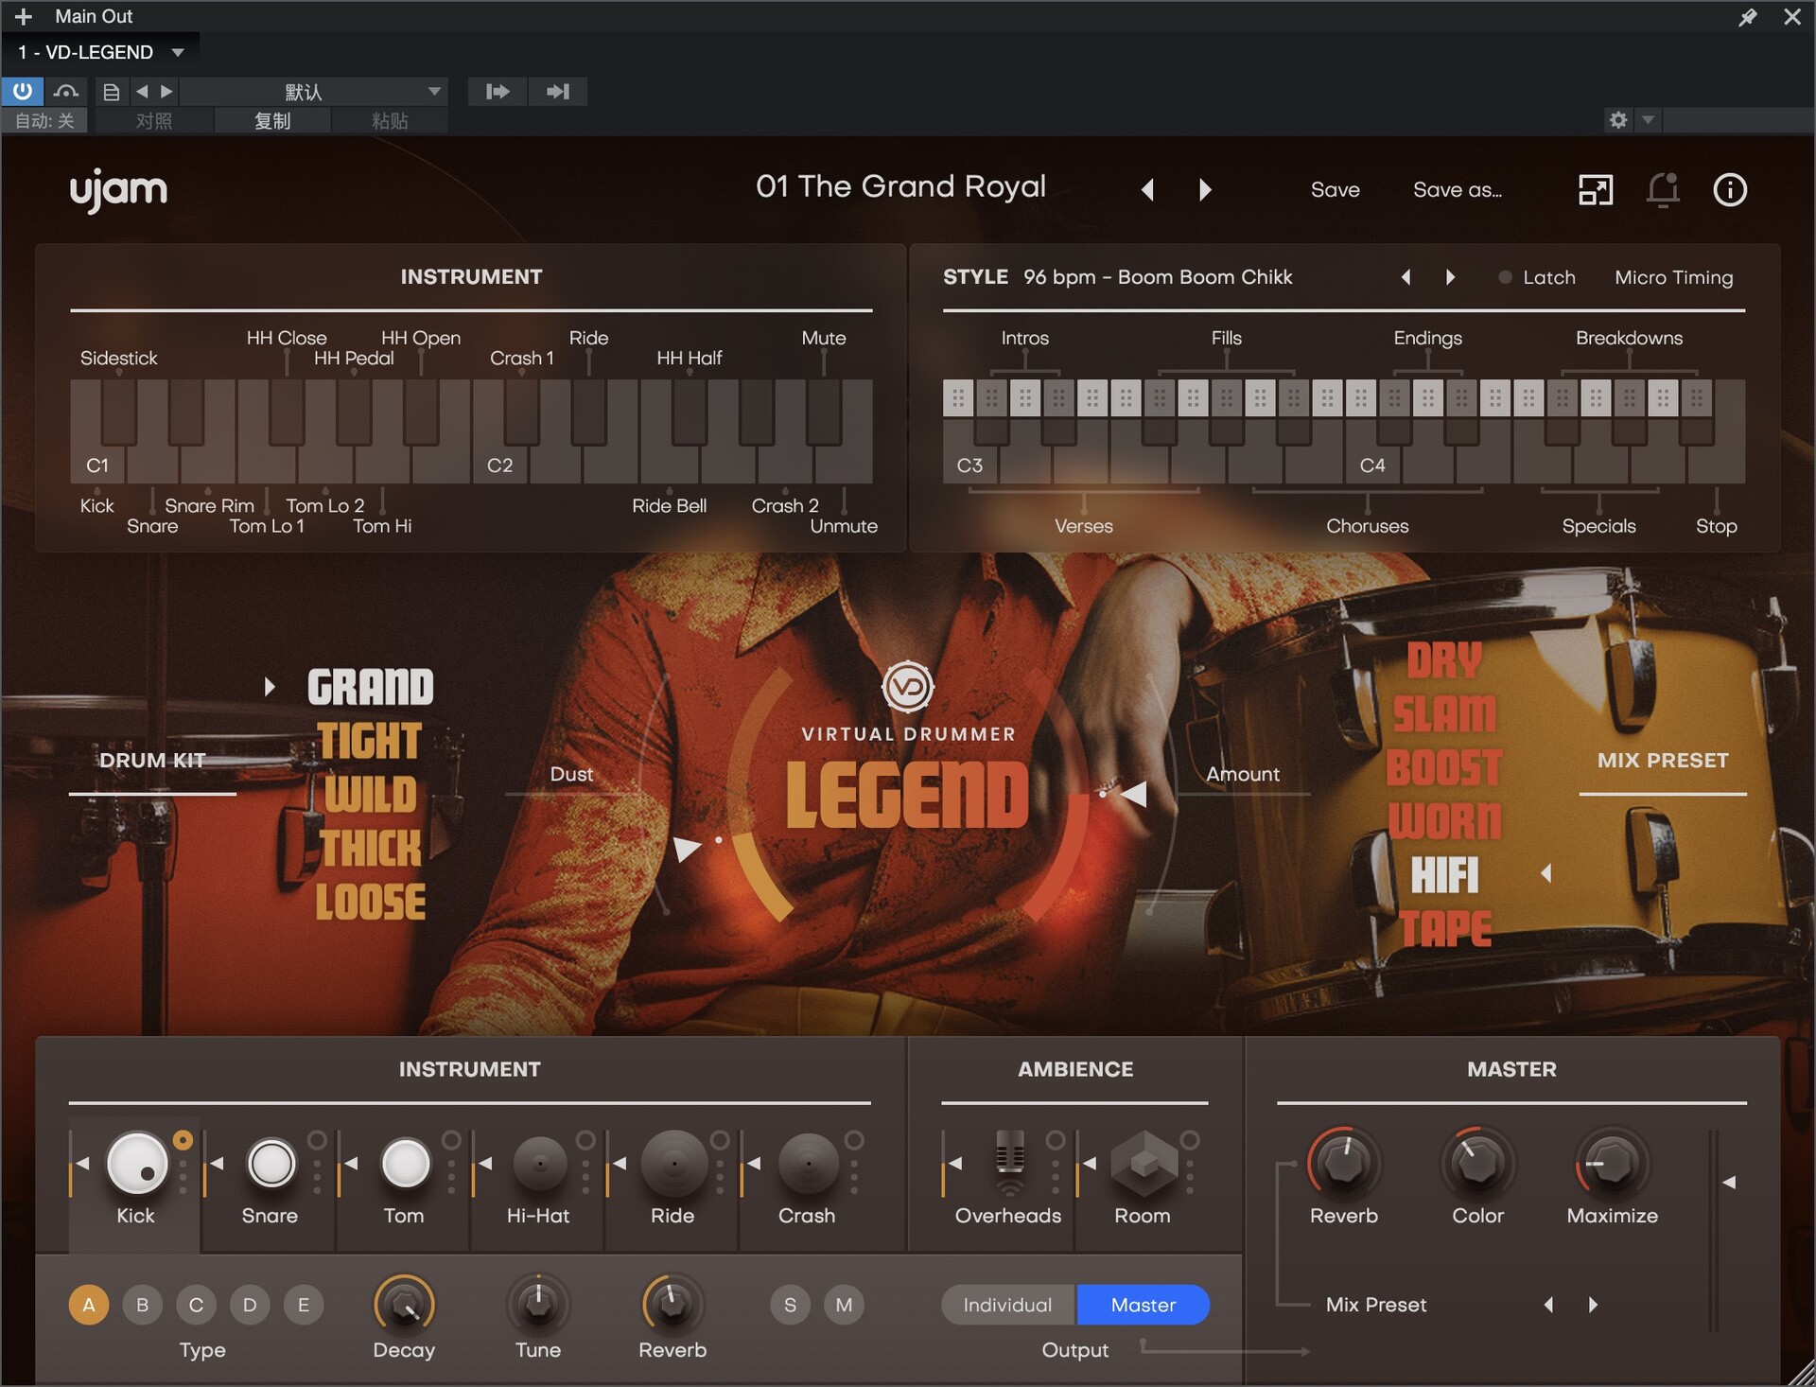Select the TIGHT drum kit
This screenshot has width=1816, height=1387.
coord(370,742)
